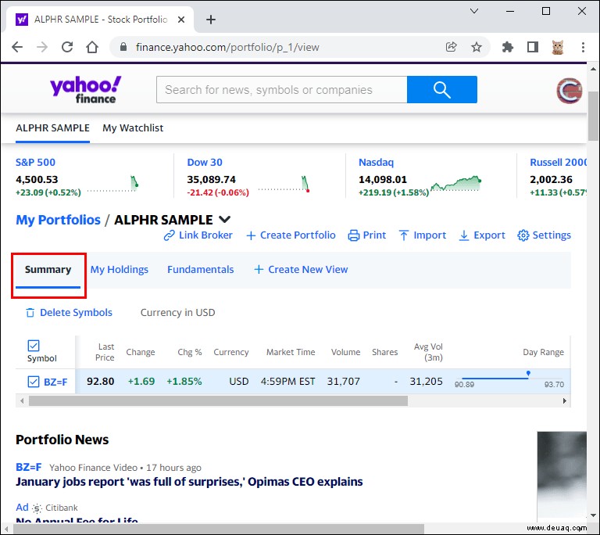Expand the ALPHR SAMPLE portfolio dropdown chevron
600x535 pixels.
click(225, 220)
